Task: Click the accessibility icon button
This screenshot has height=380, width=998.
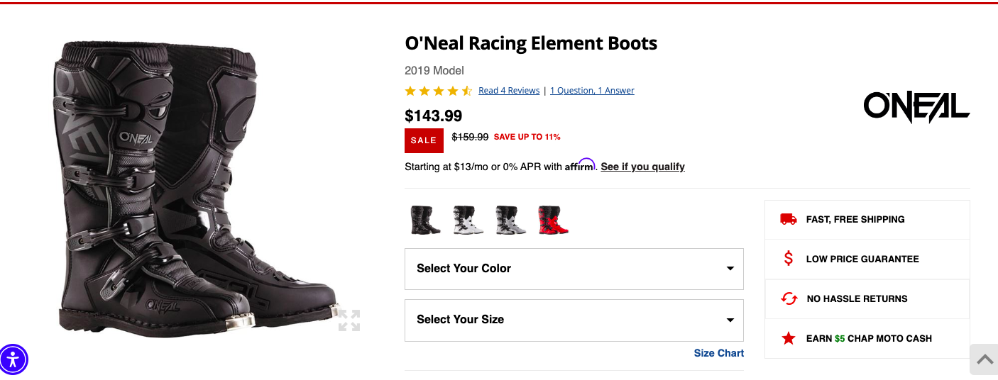Action: 14,359
